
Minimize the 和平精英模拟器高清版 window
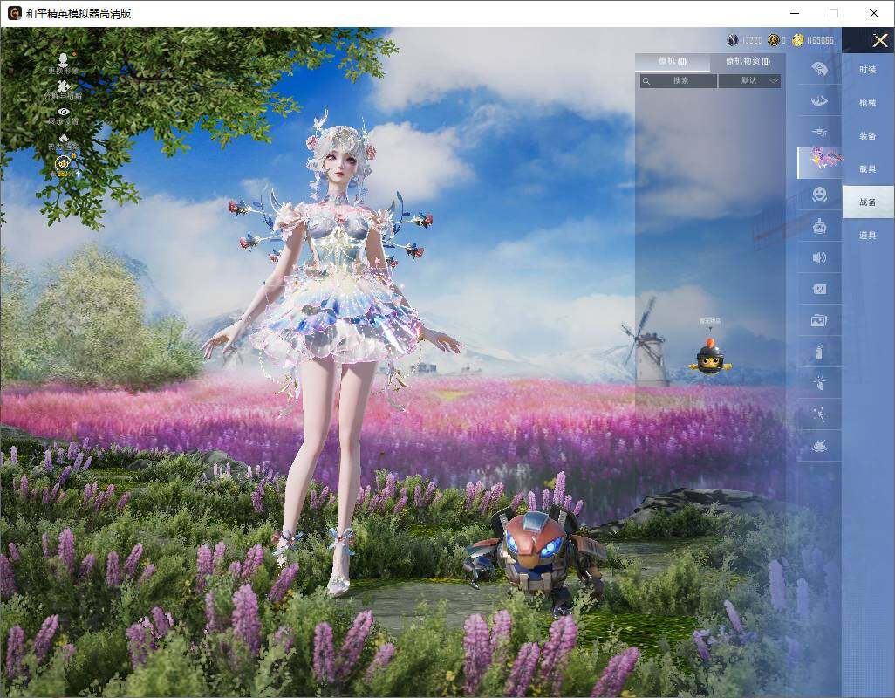[795, 13]
